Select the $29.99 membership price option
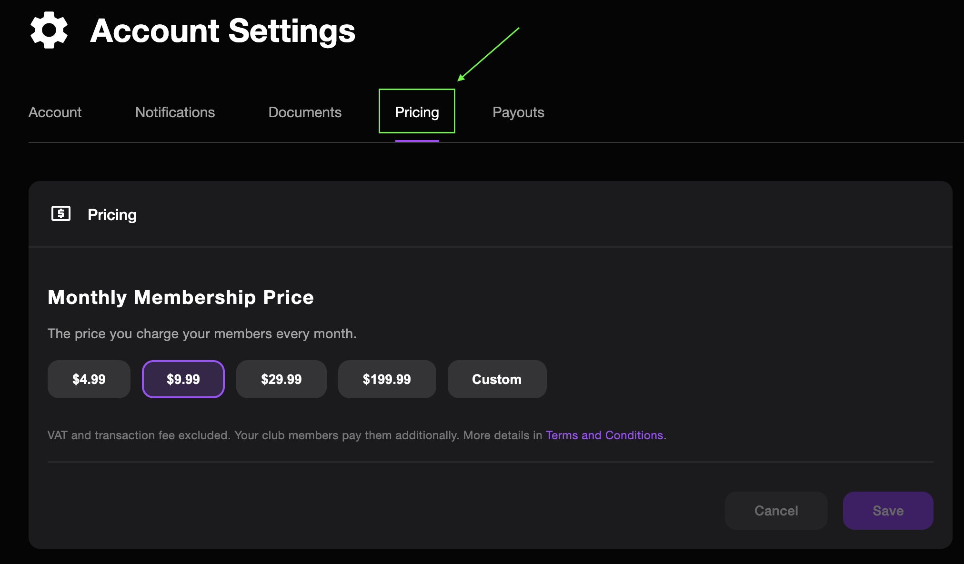This screenshot has height=564, width=964. point(281,379)
